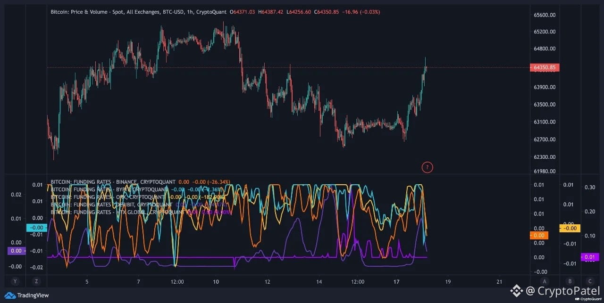604x303 pixels.
Task: Click the date 5 on time axis
Action: (x=87, y=282)
